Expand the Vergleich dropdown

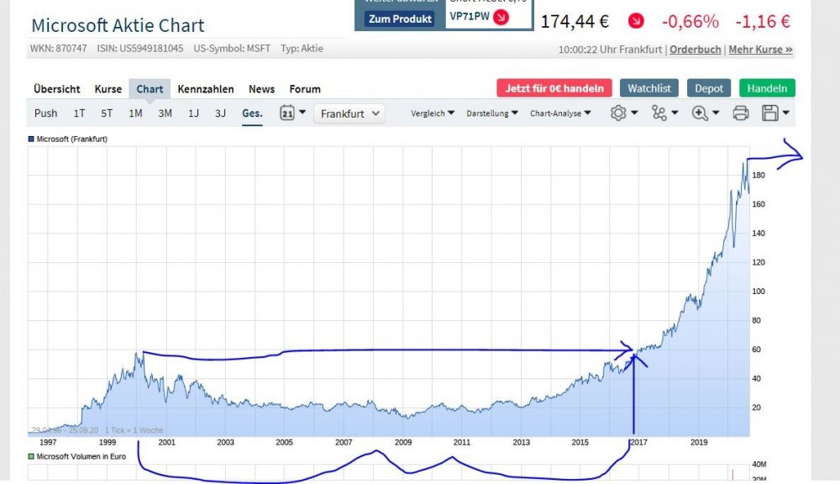click(x=433, y=113)
